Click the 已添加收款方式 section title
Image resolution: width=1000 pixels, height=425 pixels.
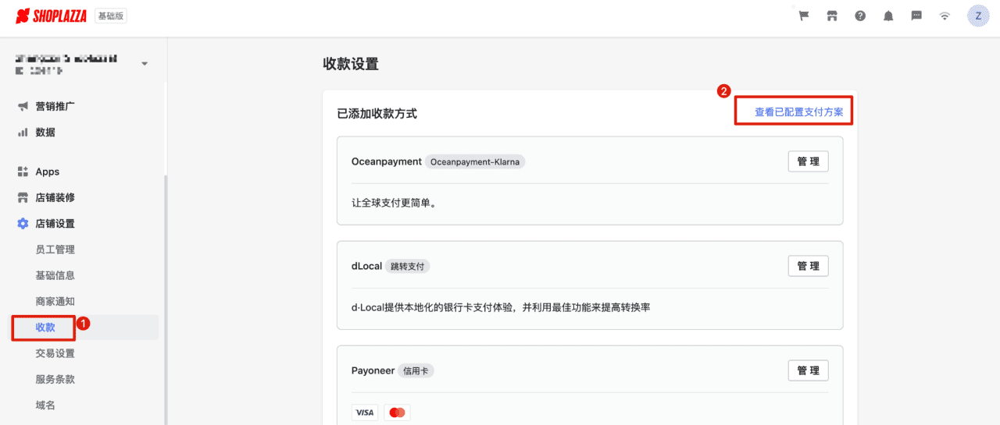(377, 114)
